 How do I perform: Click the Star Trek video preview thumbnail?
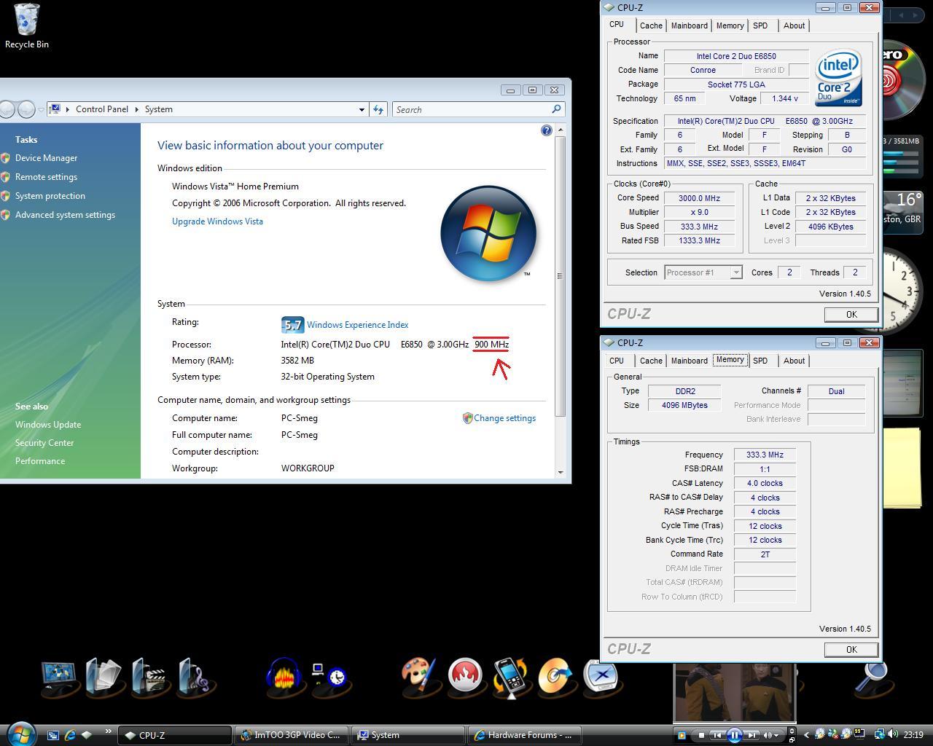734,692
